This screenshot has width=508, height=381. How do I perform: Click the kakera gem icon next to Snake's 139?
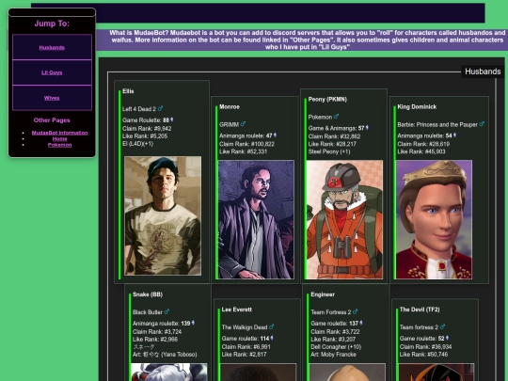point(193,323)
